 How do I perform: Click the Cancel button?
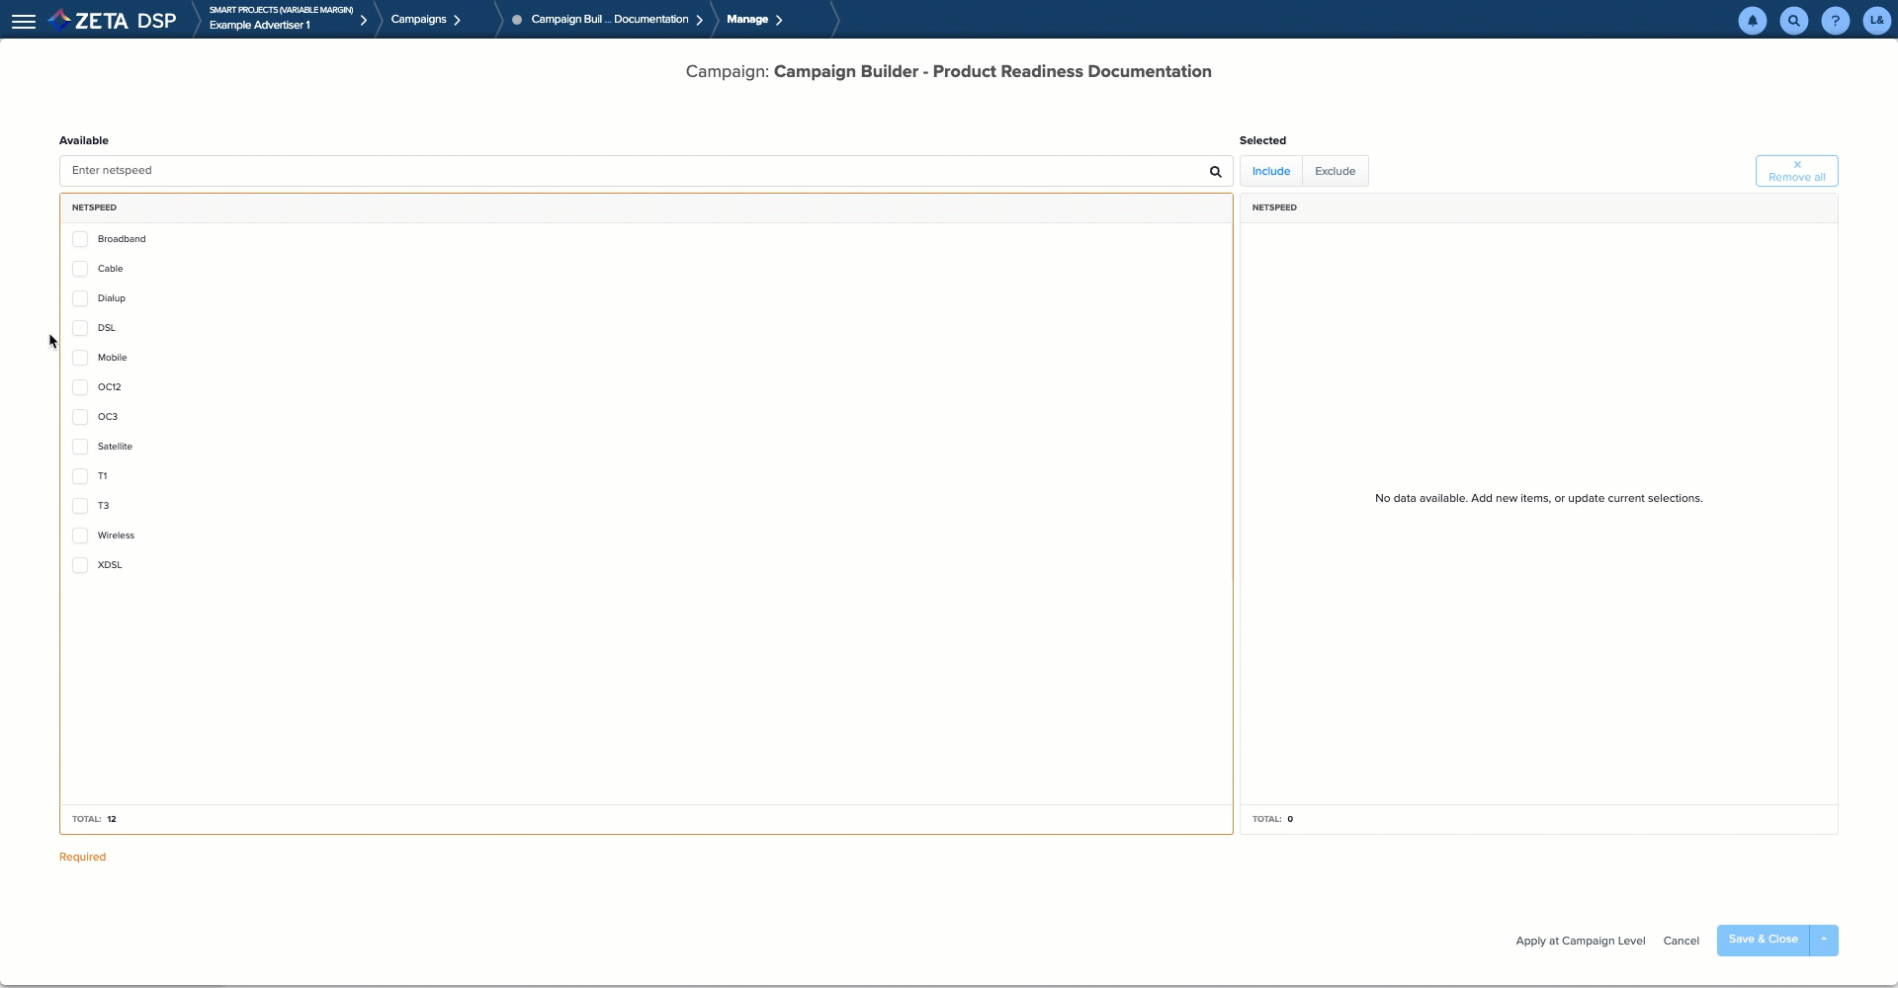[x=1681, y=941]
